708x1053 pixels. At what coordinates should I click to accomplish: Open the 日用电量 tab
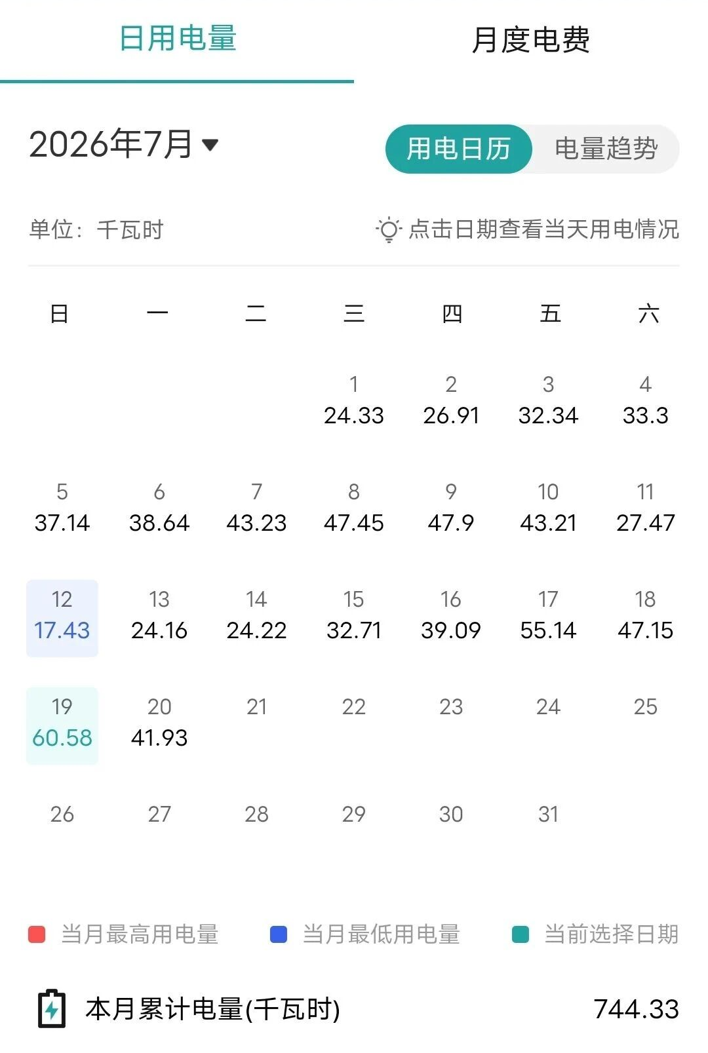click(x=177, y=38)
